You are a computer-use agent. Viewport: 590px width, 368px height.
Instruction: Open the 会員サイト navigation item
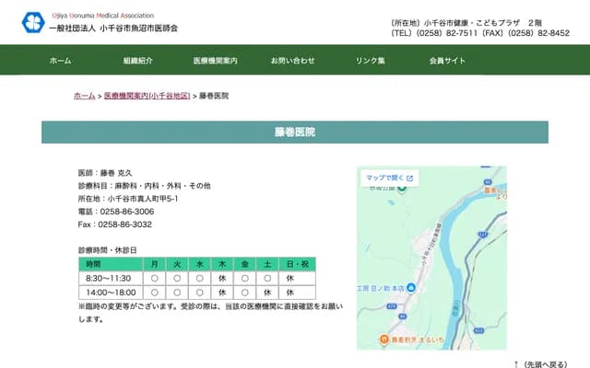pyautogui.click(x=447, y=60)
